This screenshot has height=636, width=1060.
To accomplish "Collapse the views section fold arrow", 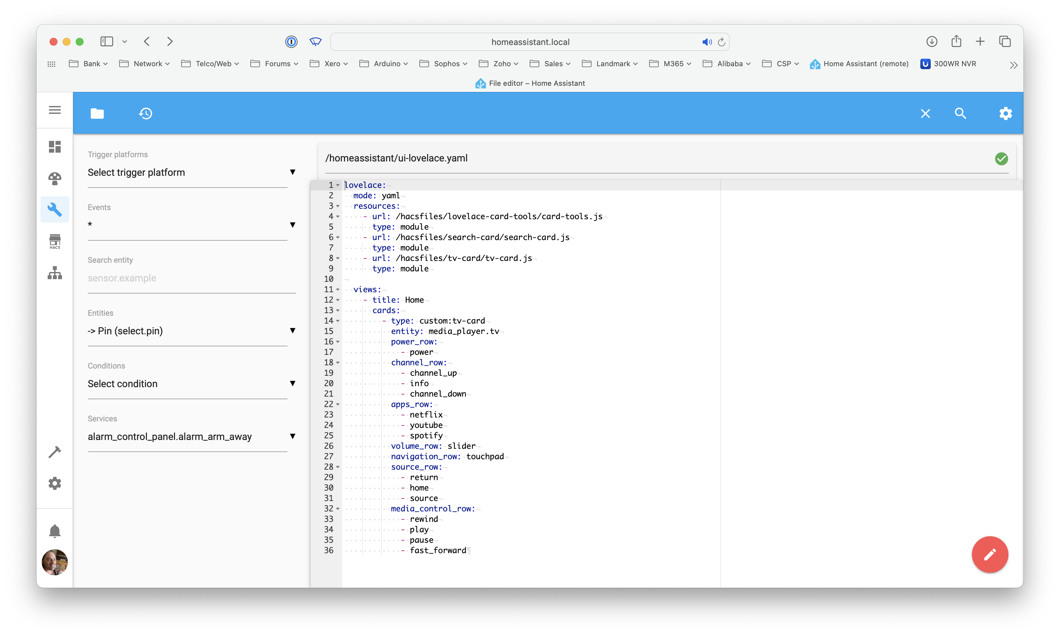I will tap(338, 290).
